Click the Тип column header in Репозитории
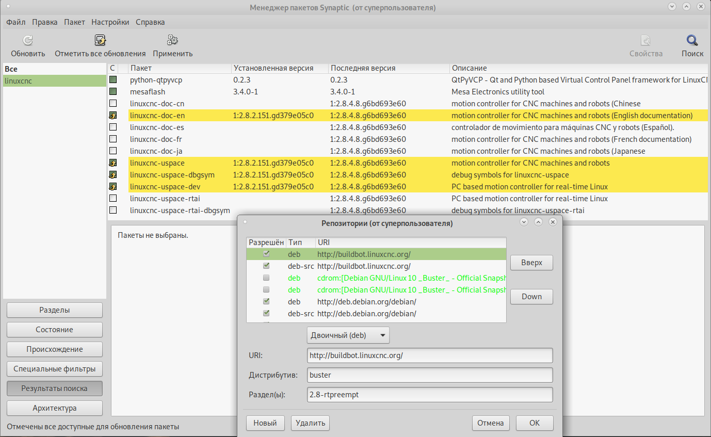711x437 pixels. (x=301, y=242)
